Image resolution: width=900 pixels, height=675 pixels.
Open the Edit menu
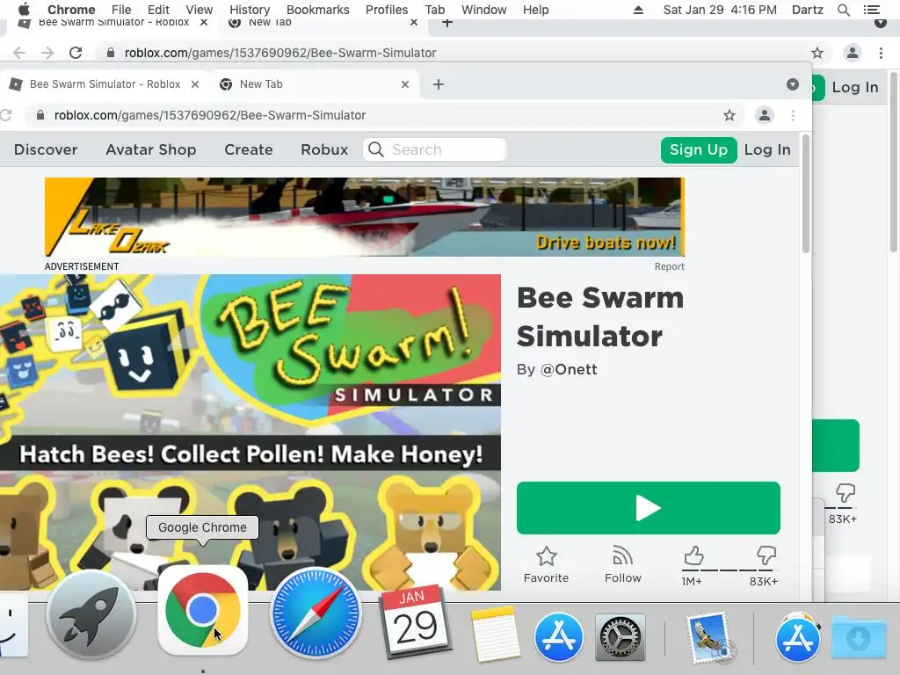(158, 10)
